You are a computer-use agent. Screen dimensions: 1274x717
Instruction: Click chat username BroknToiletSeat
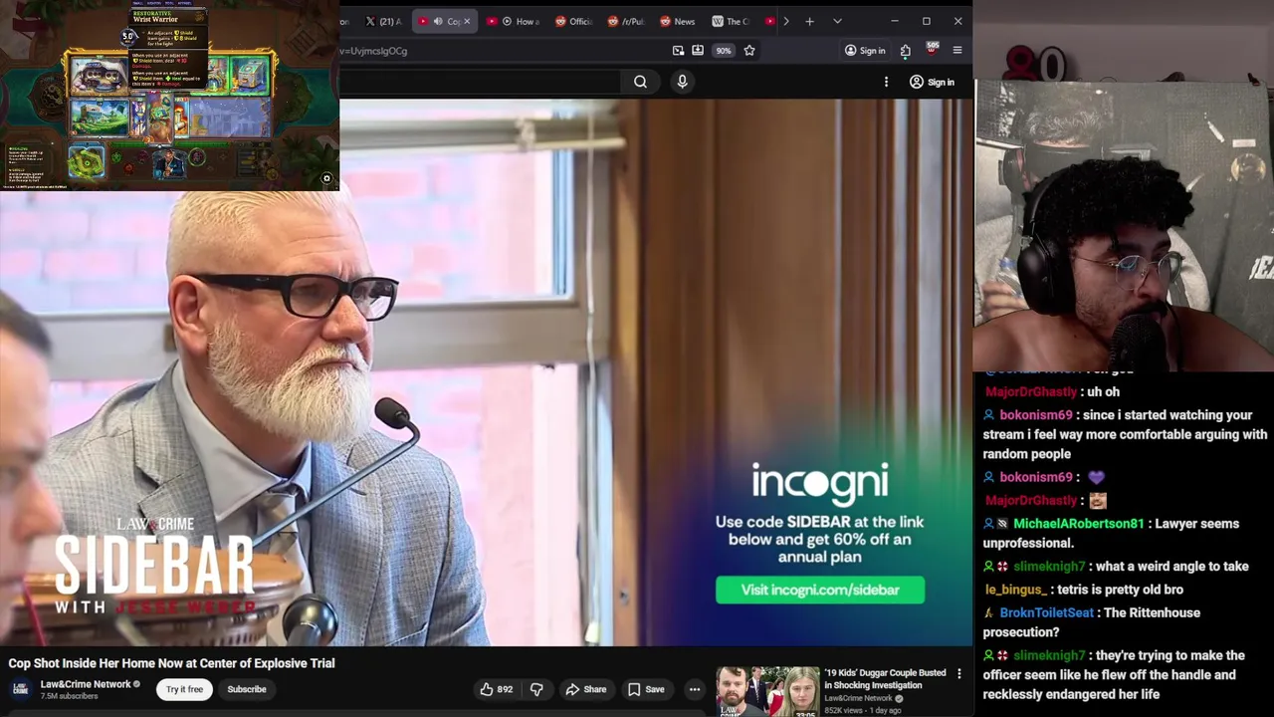[x=1046, y=613]
